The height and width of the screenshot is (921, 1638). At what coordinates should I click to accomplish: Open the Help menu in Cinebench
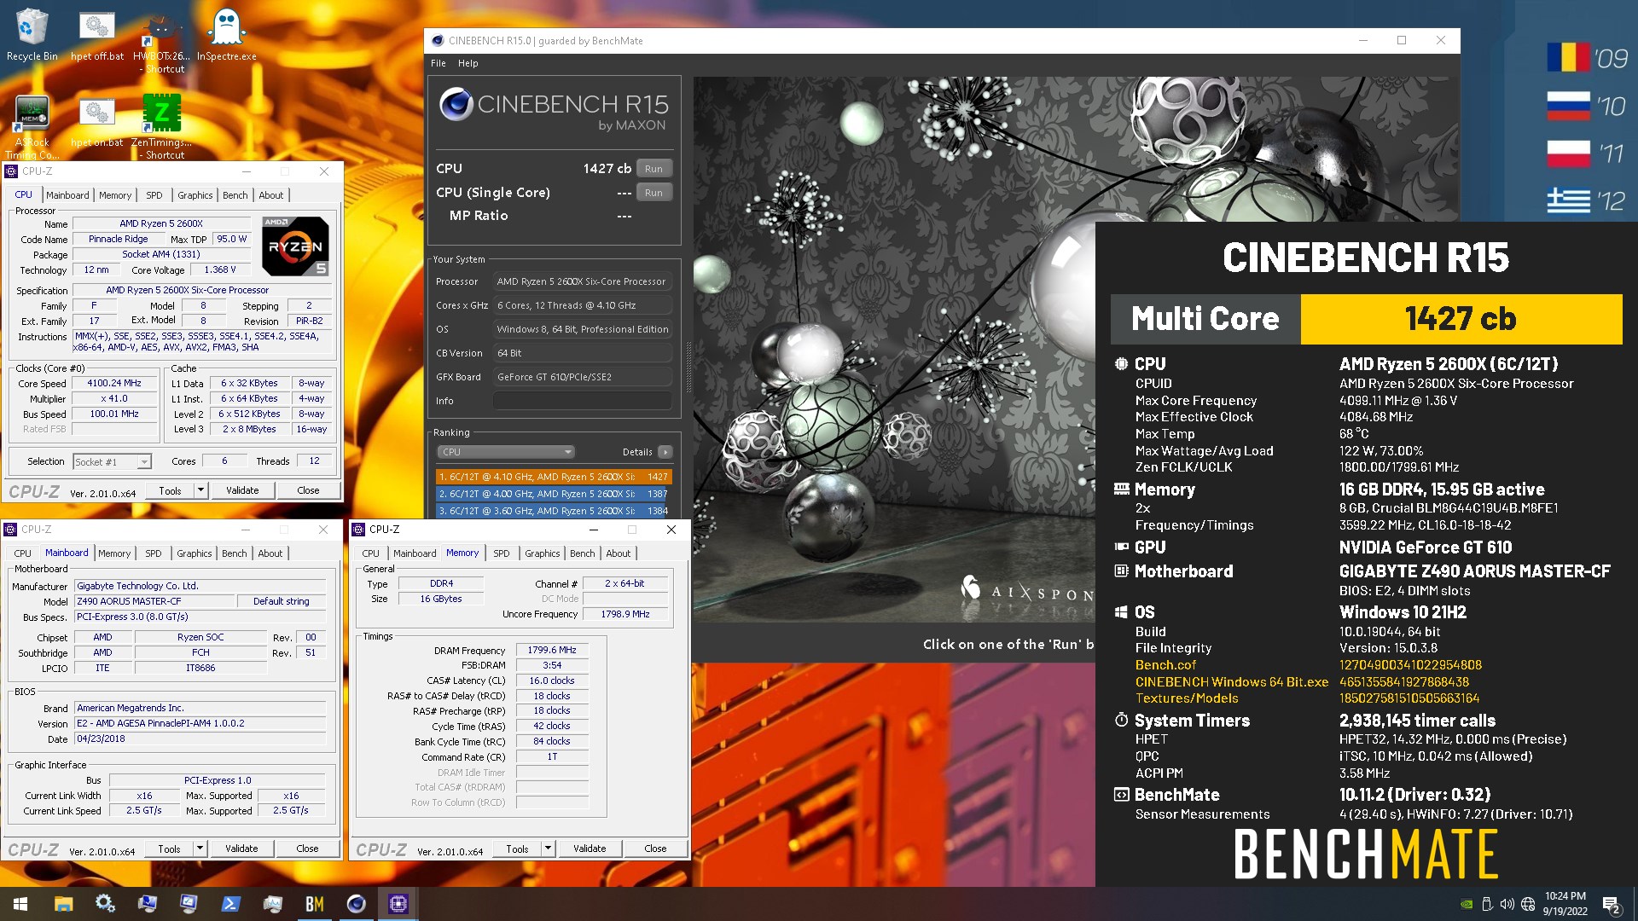click(x=468, y=63)
